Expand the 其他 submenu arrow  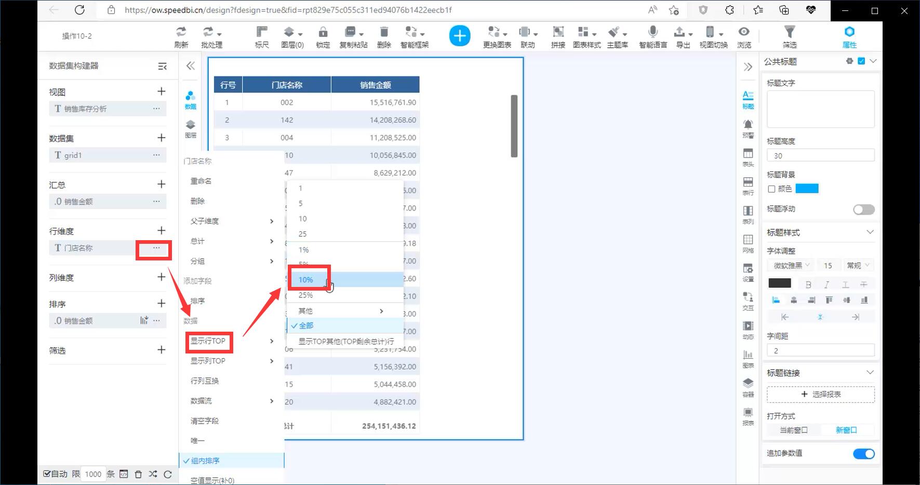(381, 311)
